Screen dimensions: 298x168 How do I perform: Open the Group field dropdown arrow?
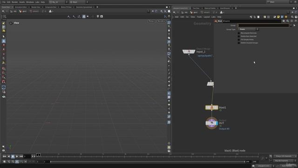[x=291, y=25]
